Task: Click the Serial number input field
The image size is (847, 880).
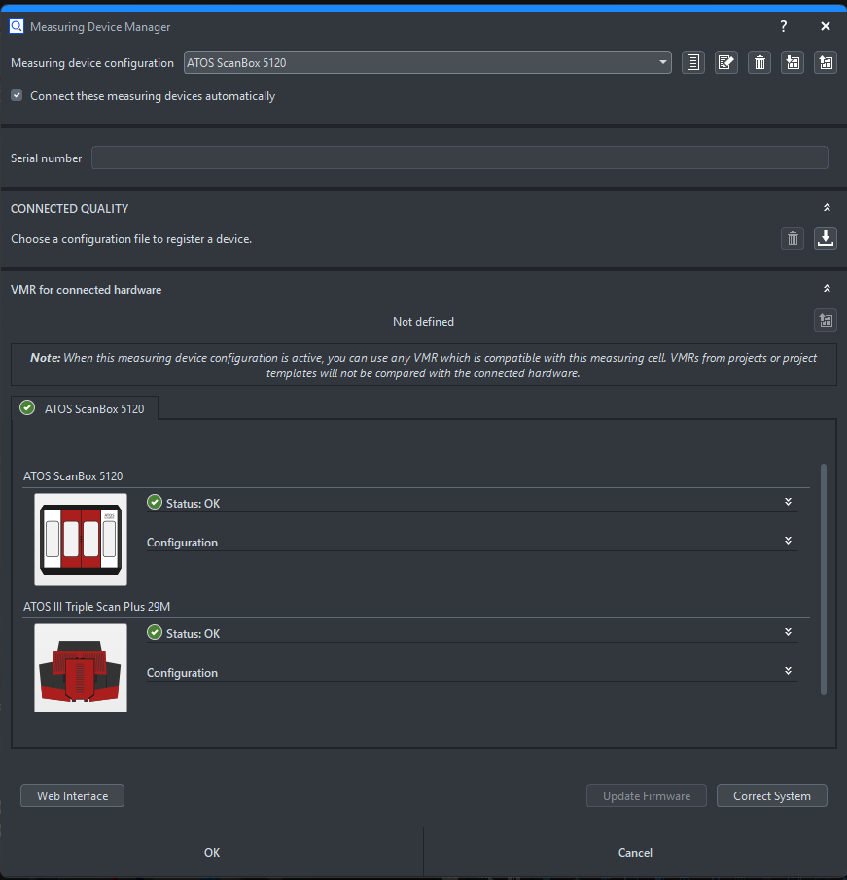Action: tap(460, 158)
